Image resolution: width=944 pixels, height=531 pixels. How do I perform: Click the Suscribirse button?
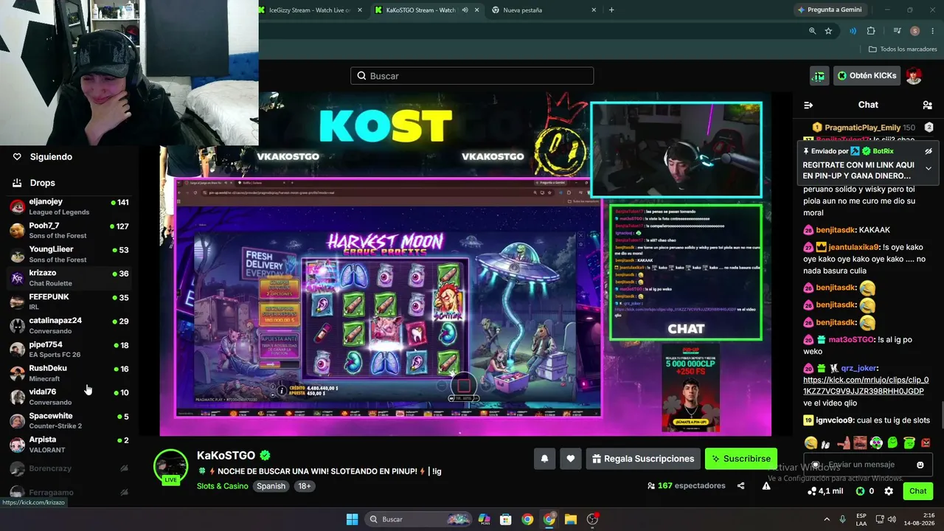pyautogui.click(x=740, y=459)
